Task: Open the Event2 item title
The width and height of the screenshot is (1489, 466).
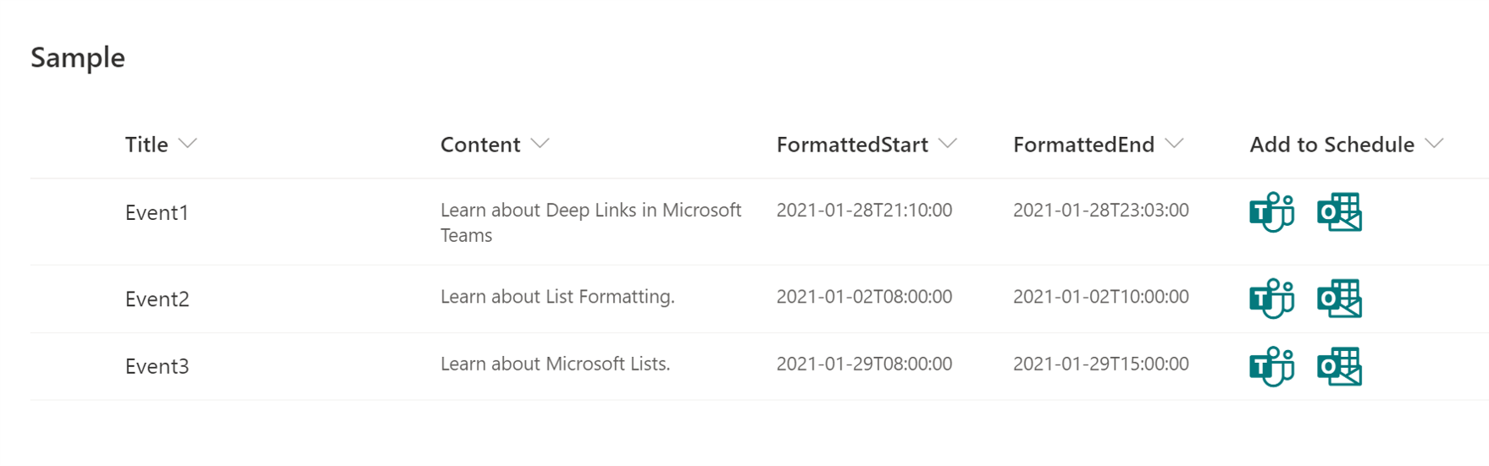Action: pyautogui.click(x=157, y=299)
